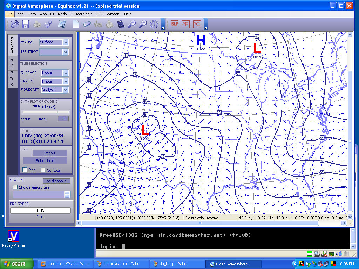Click the °F temperature icon
Viewport: 359px width, 269px height.
click(x=186, y=24)
